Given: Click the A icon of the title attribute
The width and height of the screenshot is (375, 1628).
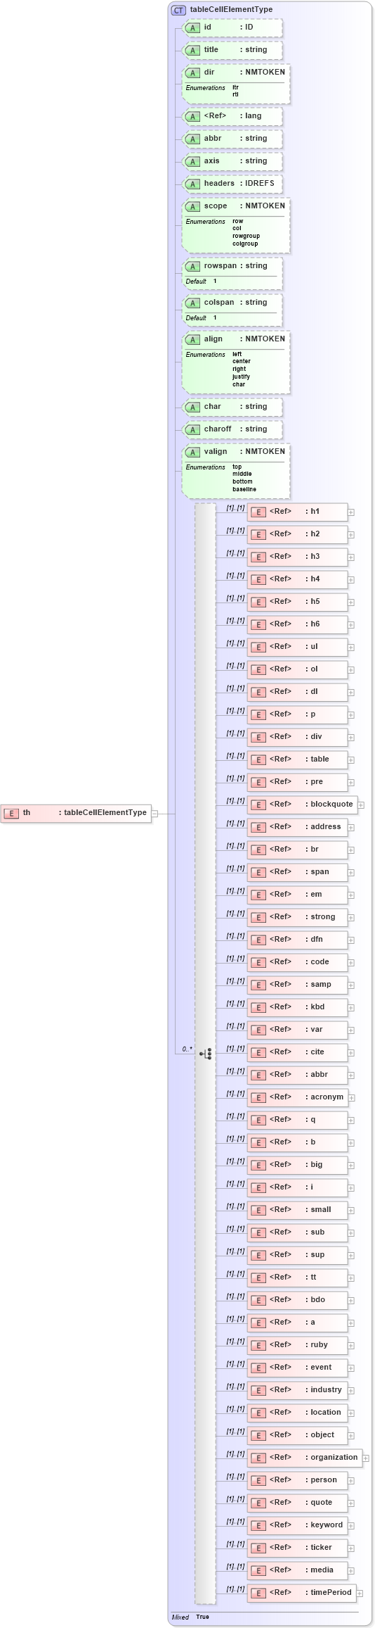Looking at the screenshot, I should (193, 50).
